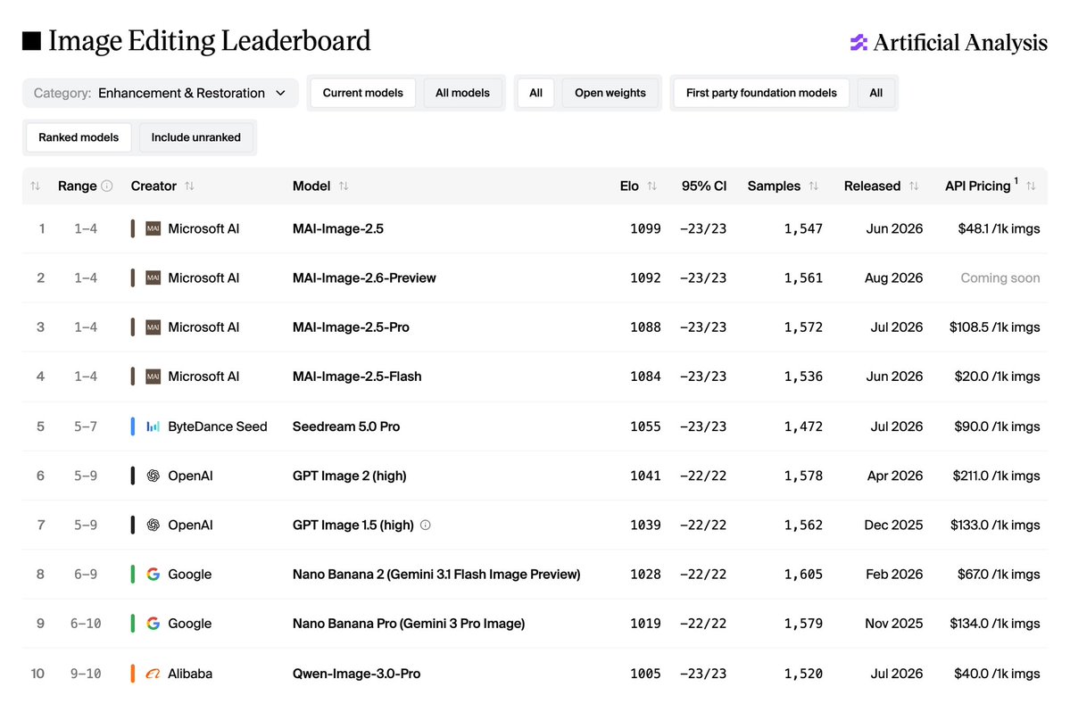
Task: Click the Image Editing Leaderboard heading
Action: (210, 41)
